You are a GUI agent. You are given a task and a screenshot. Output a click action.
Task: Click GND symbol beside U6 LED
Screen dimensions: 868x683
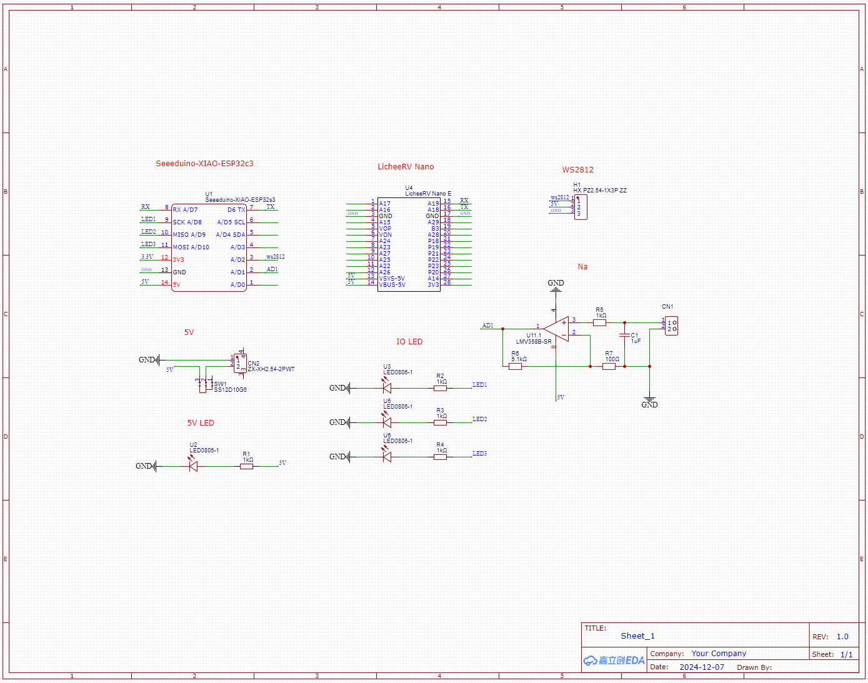pyautogui.click(x=339, y=457)
